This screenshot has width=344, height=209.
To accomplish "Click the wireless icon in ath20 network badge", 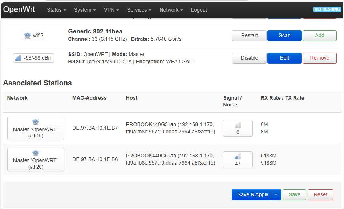I will [36, 153].
